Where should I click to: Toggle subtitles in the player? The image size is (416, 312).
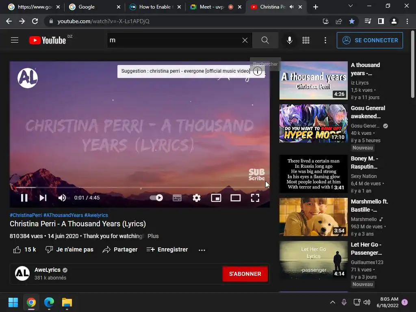click(177, 198)
